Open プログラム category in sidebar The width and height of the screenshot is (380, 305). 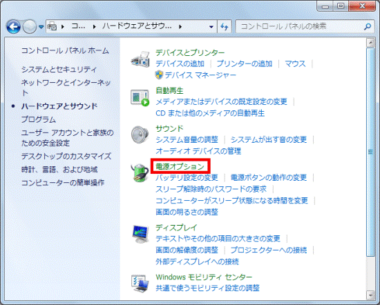tap(39, 119)
